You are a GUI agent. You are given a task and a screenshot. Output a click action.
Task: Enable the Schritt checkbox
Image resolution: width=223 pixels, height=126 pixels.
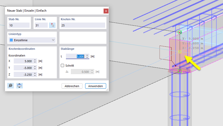[x=62, y=66]
